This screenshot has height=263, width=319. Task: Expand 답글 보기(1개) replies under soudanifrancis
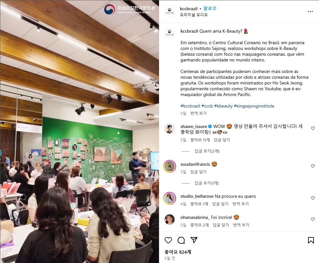click(207, 183)
